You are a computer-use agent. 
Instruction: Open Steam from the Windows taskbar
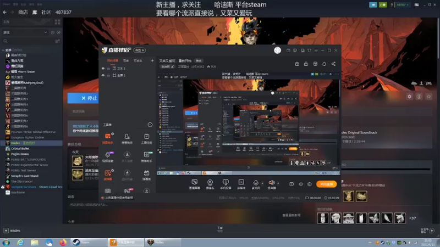point(89,242)
